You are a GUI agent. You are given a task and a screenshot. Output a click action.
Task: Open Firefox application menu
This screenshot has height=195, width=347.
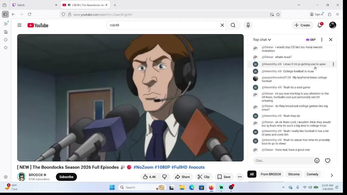(x=338, y=14)
